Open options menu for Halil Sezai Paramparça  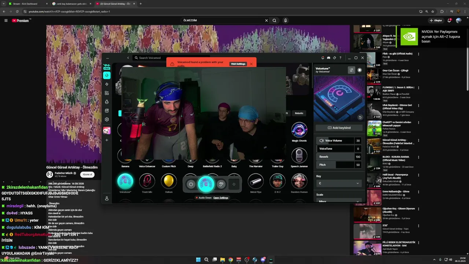(x=418, y=175)
